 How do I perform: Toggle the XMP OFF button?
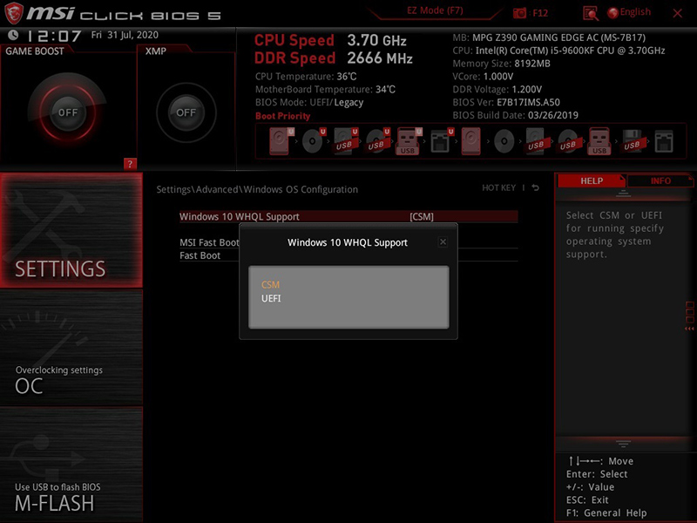point(186,112)
